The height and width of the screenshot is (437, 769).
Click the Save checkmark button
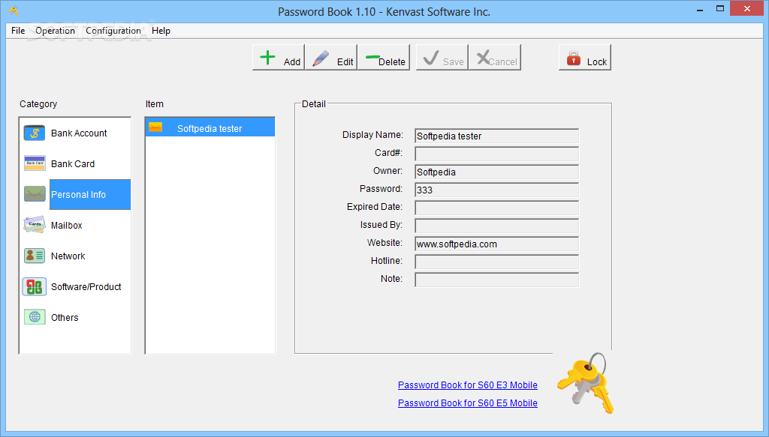[x=442, y=58]
